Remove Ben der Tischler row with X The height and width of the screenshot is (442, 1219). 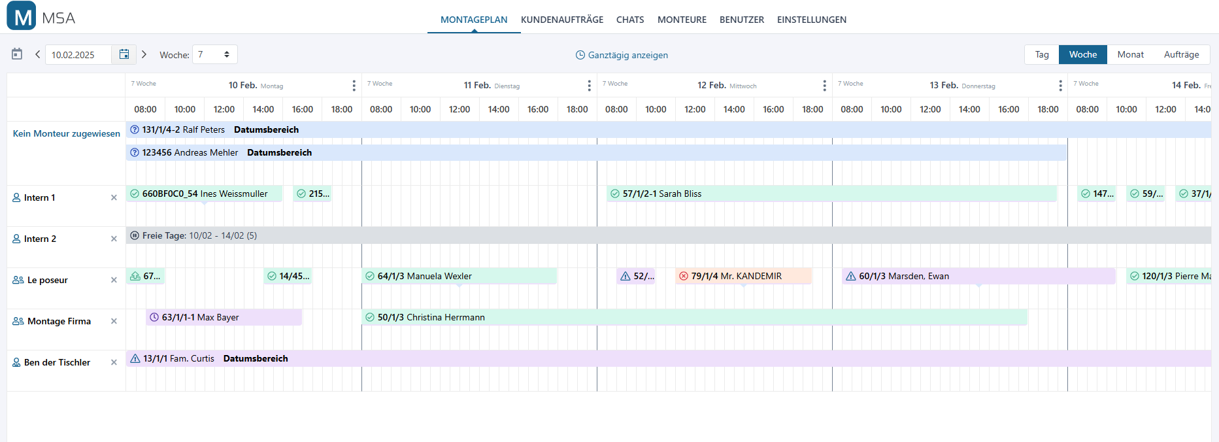point(114,362)
